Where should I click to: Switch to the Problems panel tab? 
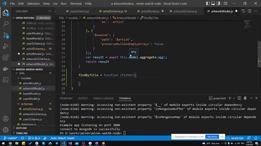tap(66, 98)
